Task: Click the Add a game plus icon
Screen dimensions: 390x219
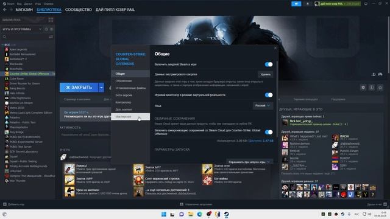Action: [x=5, y=204]
